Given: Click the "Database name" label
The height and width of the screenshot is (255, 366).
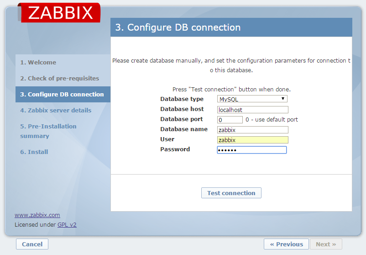Looking at the screenshot, I should [184, 129].
